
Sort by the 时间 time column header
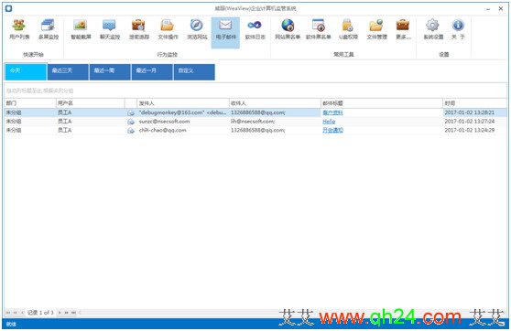(x=474, y=103)
